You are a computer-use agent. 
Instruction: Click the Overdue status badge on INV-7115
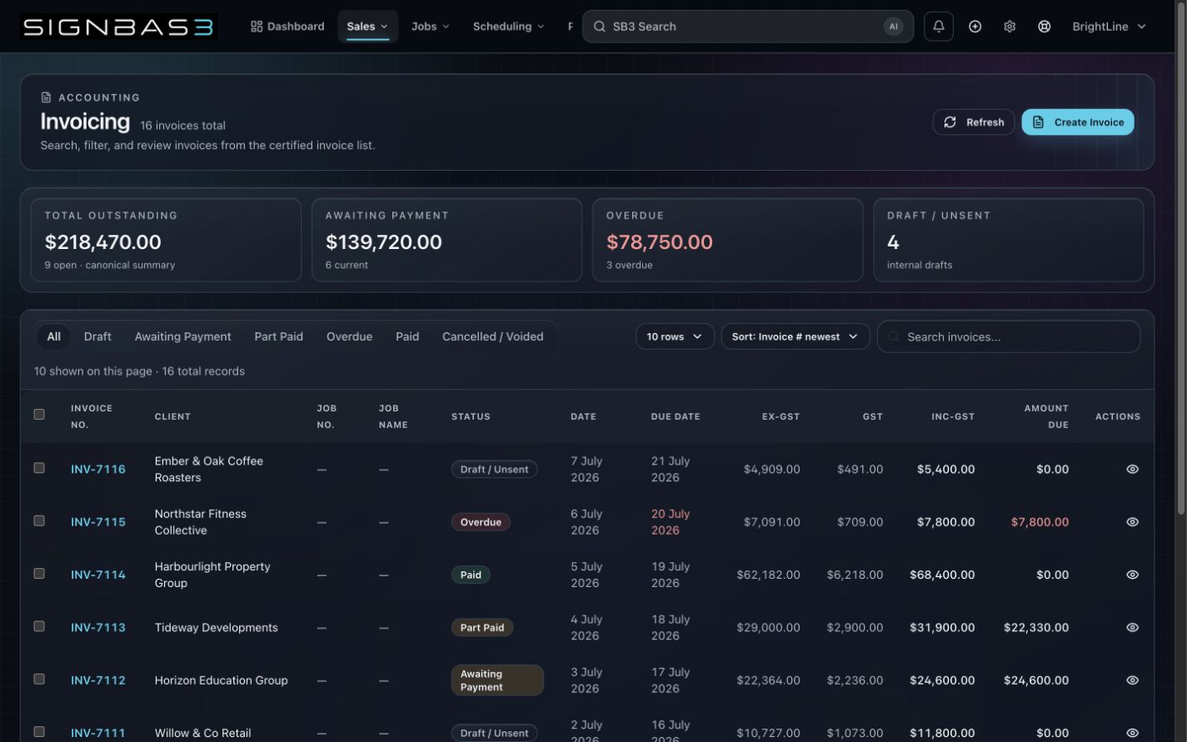pos(481,522)
